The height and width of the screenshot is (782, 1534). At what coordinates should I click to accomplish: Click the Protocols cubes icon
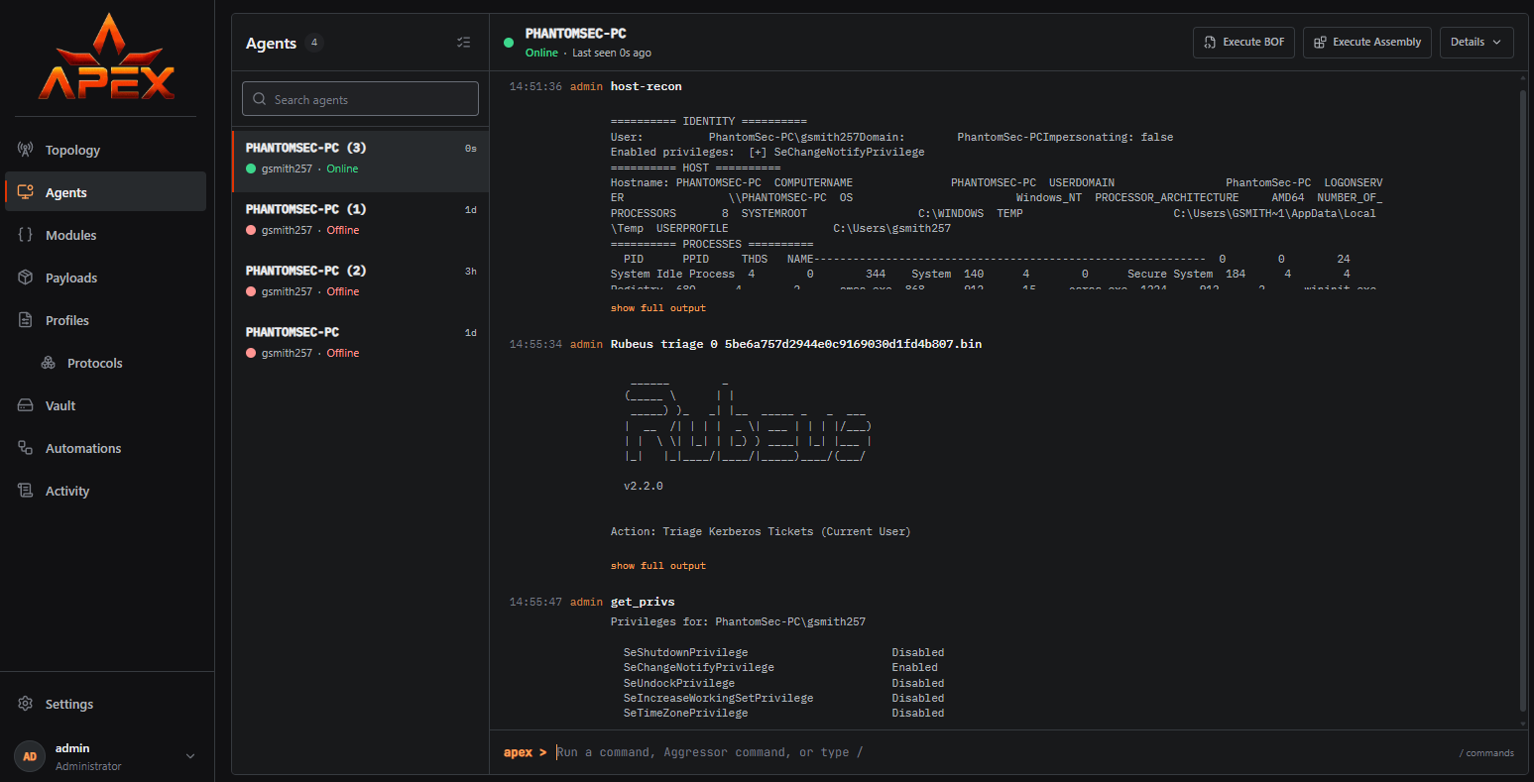[x=48, y=363]
